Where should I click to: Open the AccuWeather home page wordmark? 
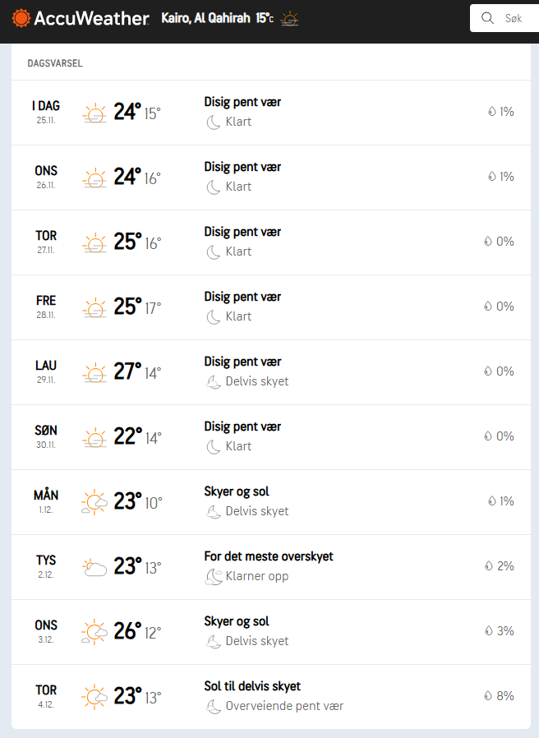[91, 18]
